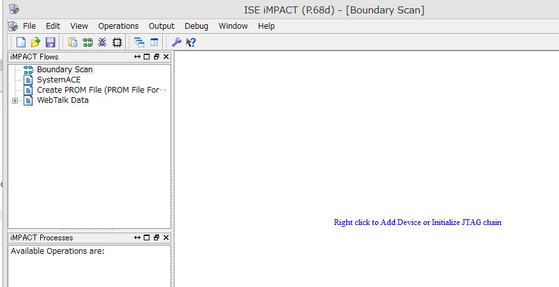This screenshot has height=287, width=559.
Task: Maximize the iMPACT Flows panel
Action: pyautogui.click(x=147, y=57)
